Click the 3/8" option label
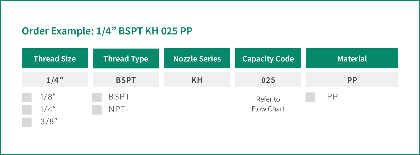 coord(49,121)
